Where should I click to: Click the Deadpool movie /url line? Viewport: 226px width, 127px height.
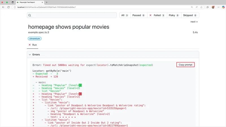pyautogui.click(x=87, y=108)
